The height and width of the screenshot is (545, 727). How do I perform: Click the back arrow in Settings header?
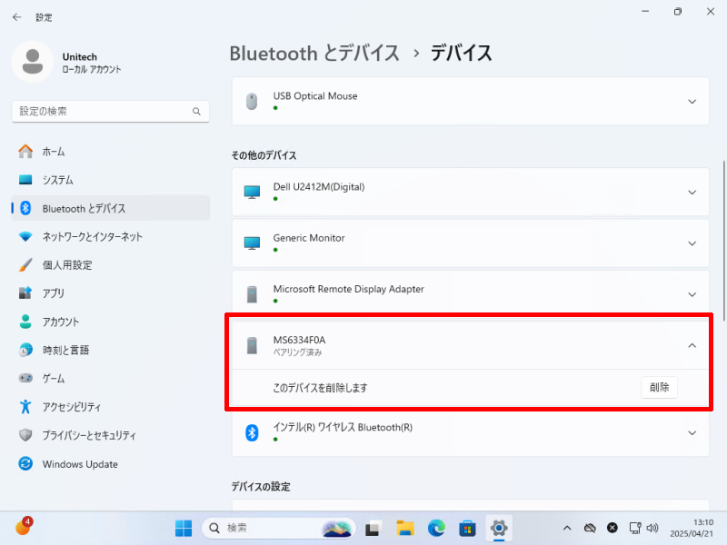[17, 17]
